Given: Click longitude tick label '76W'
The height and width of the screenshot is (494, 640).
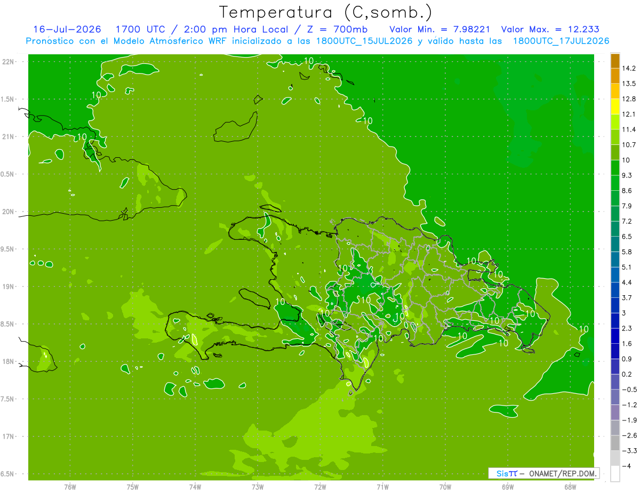Looking at the screenshot, I should [70, 487].
